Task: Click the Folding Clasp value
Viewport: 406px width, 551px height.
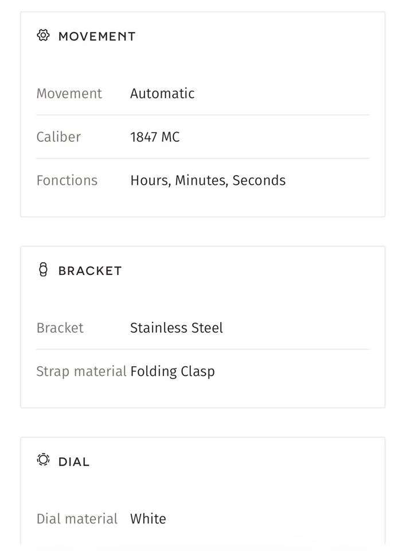Action: coord(173,371)
